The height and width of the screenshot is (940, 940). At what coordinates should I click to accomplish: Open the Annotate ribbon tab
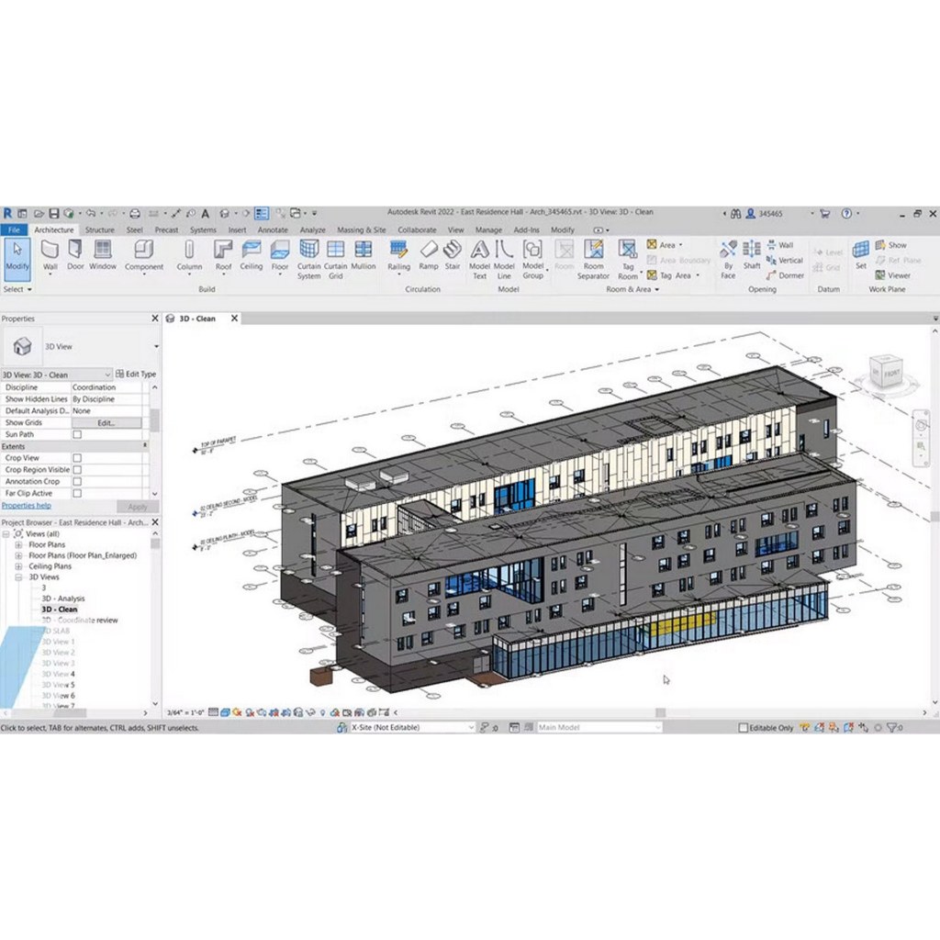pos(273,230)
